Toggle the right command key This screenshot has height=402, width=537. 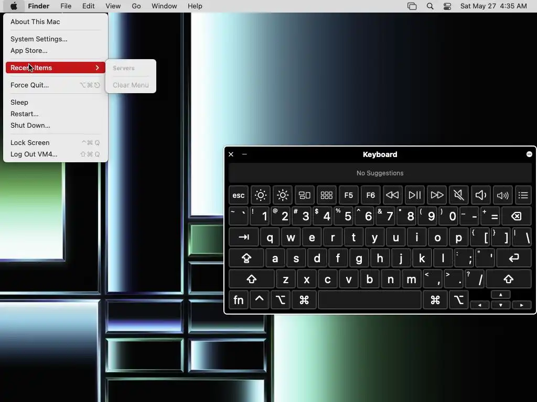pos(435,300)
